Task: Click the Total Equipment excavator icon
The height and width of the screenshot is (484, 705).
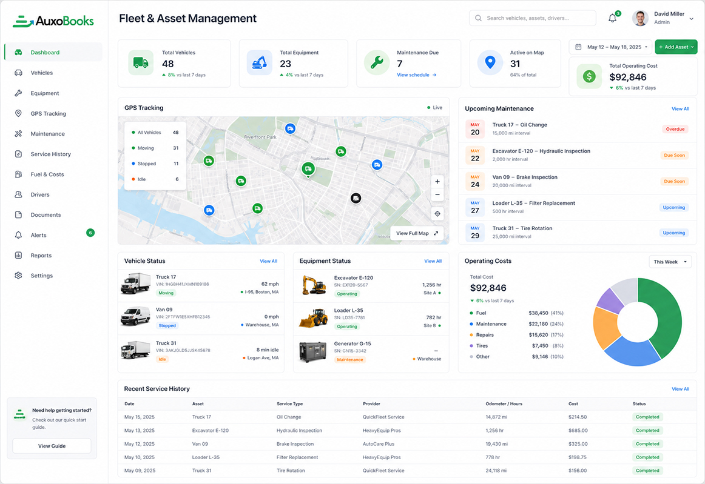Action: [260, 62]
